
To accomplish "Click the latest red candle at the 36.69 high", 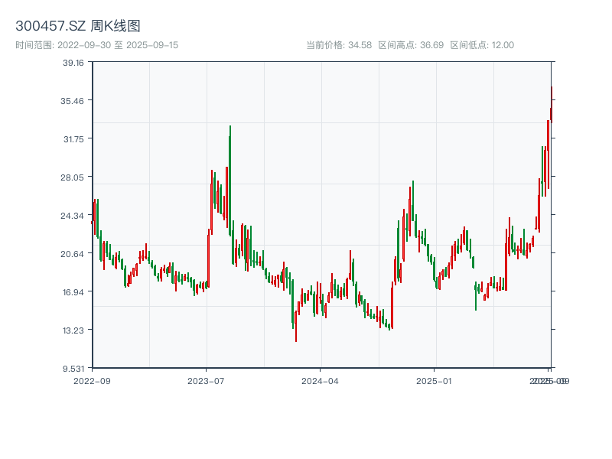I will (552, 105).
